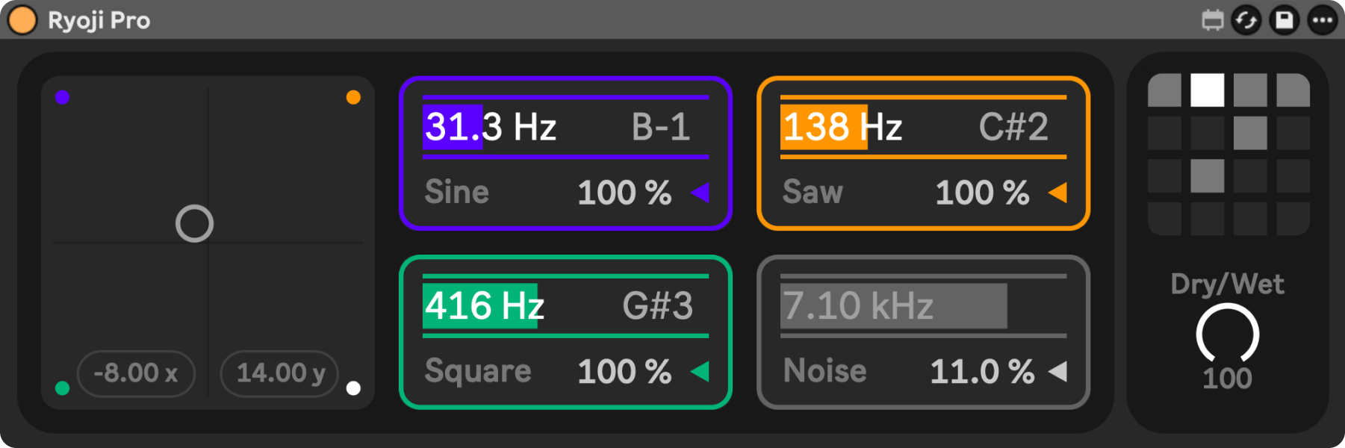Screen dimensions: 1345x448
Task: Toggle the orange device activator button
Action: (x=22, y=20)
